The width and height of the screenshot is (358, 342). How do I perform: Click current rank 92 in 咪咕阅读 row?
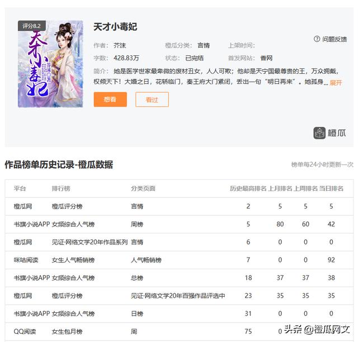331,260
